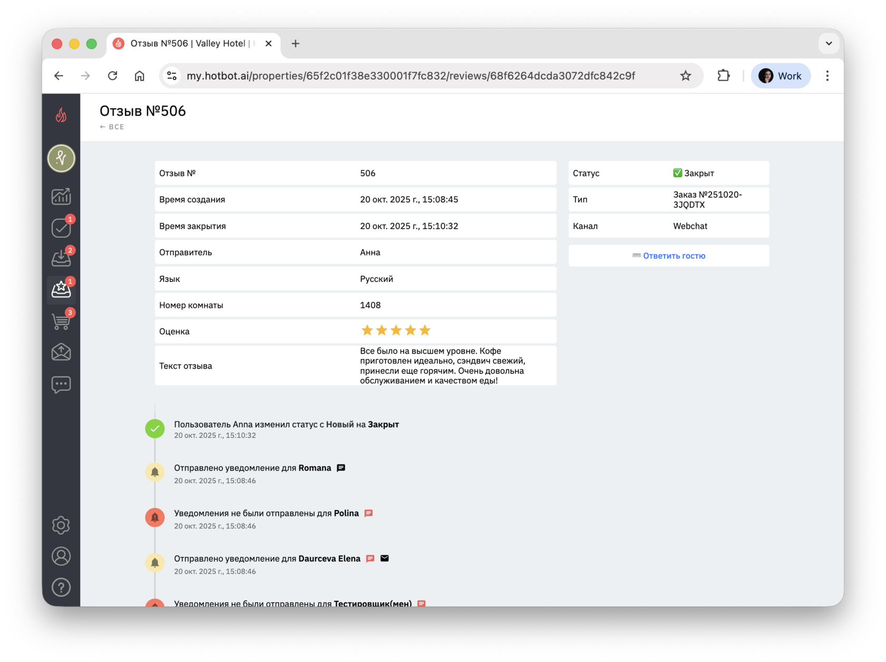Open the analytics chart section
886x662 pixels.
61,197
